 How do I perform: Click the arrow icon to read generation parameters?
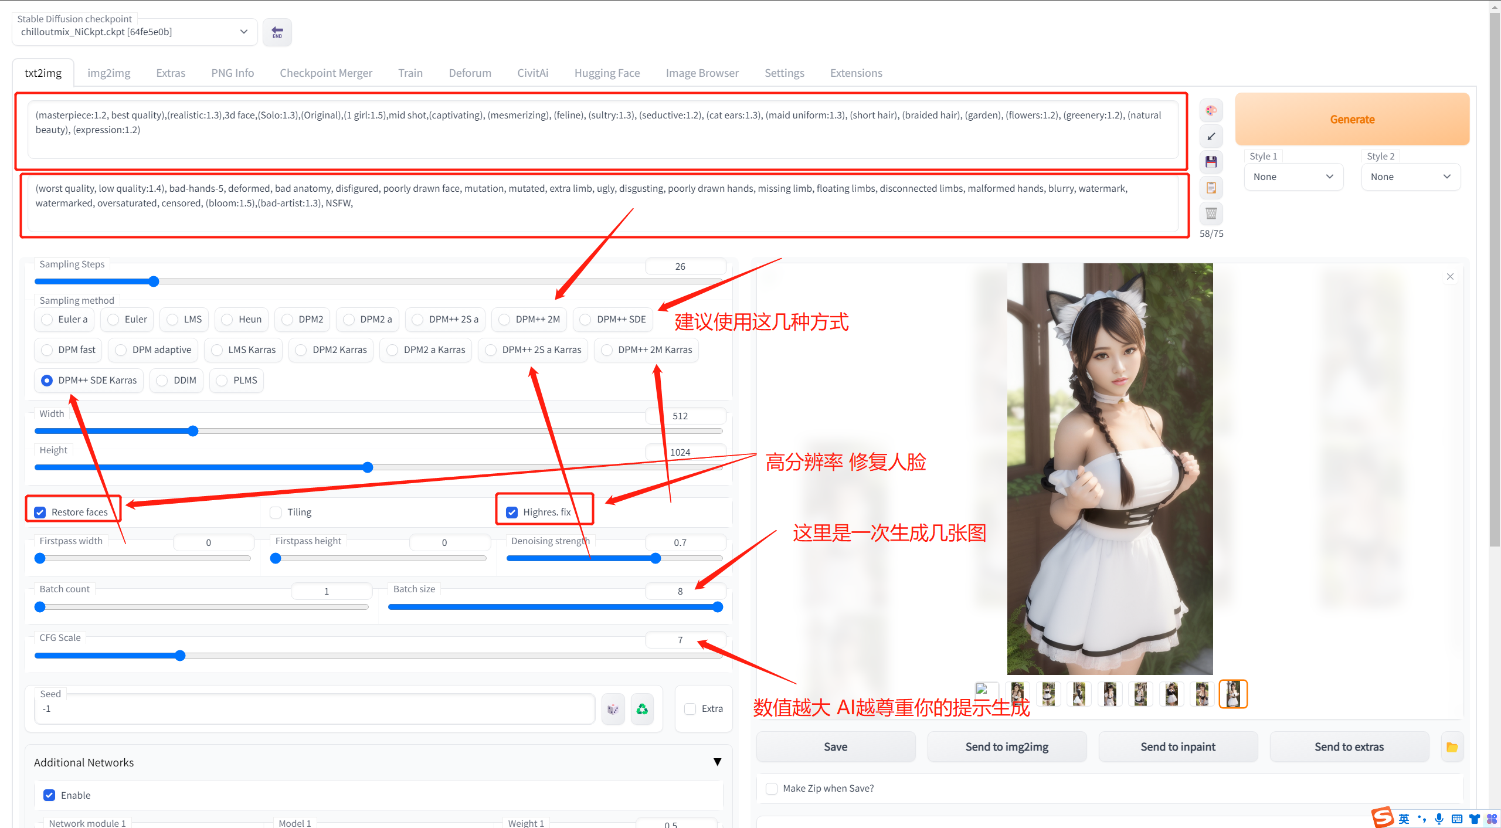pos(1211,137)
